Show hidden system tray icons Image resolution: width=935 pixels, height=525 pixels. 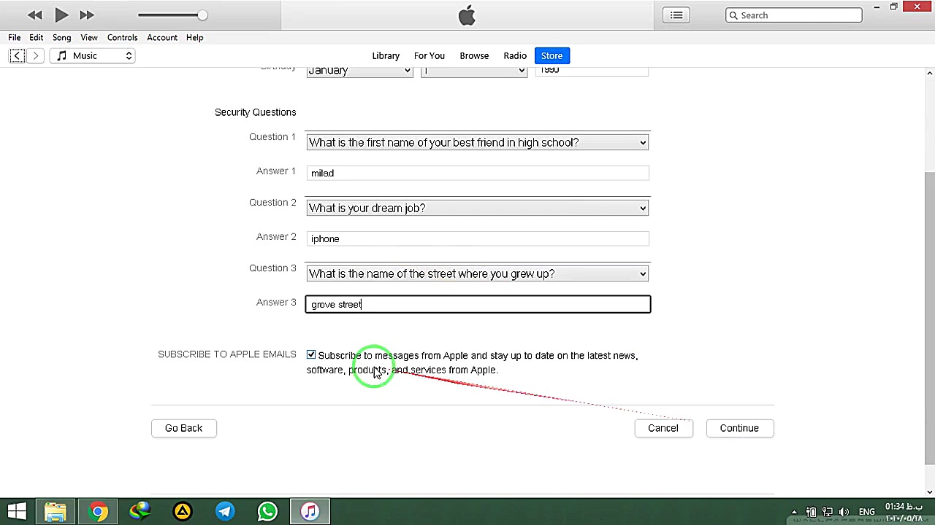click(794, 512)
